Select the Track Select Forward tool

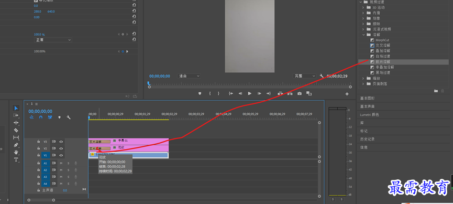click(x=16, y=115)
